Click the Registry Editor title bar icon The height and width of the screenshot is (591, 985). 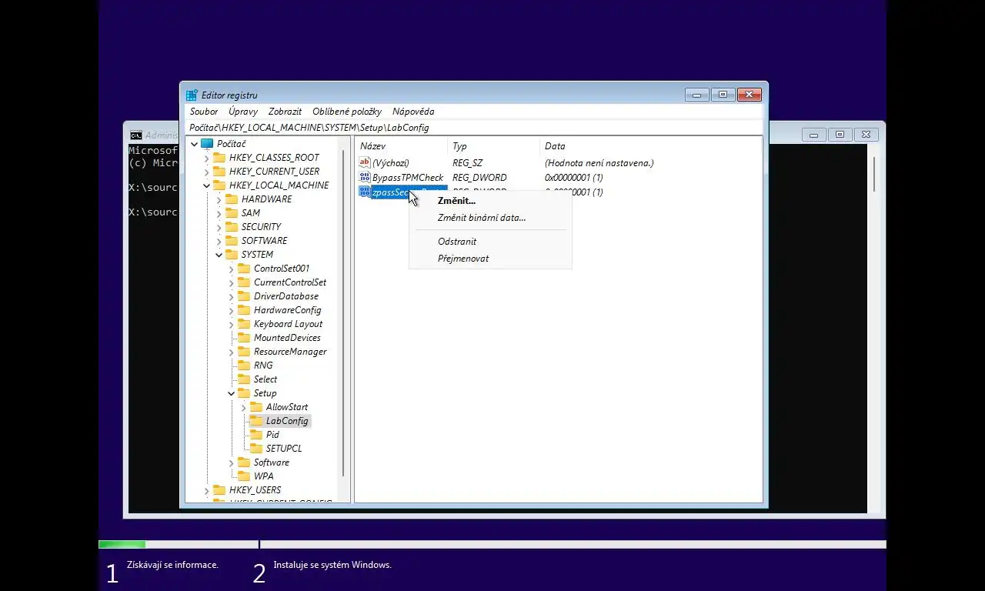click(192, 95)
